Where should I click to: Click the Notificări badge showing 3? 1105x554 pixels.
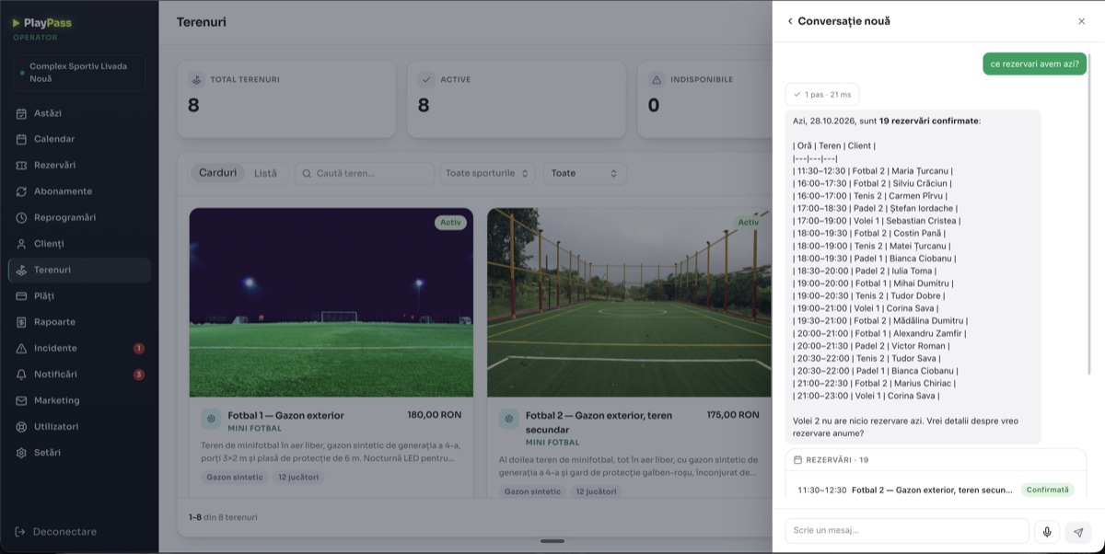coord(139,375)
